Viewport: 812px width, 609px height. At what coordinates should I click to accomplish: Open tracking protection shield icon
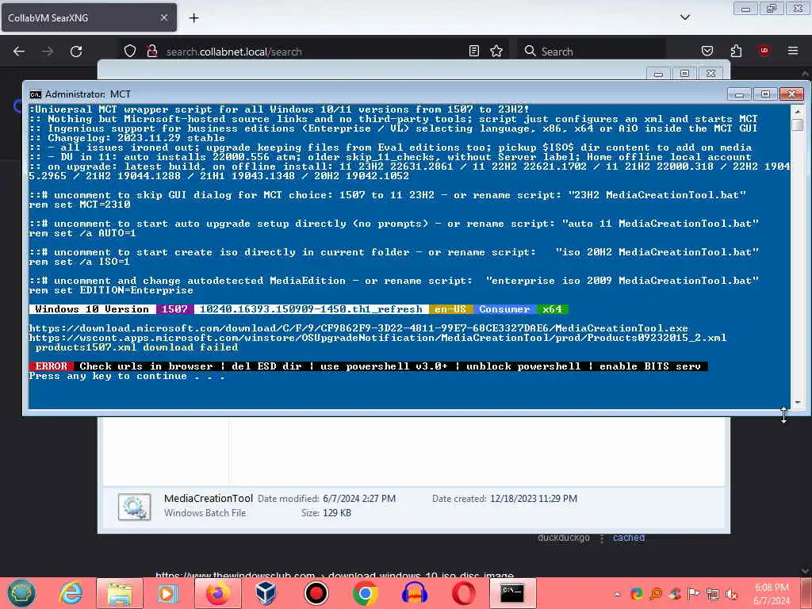130,52
